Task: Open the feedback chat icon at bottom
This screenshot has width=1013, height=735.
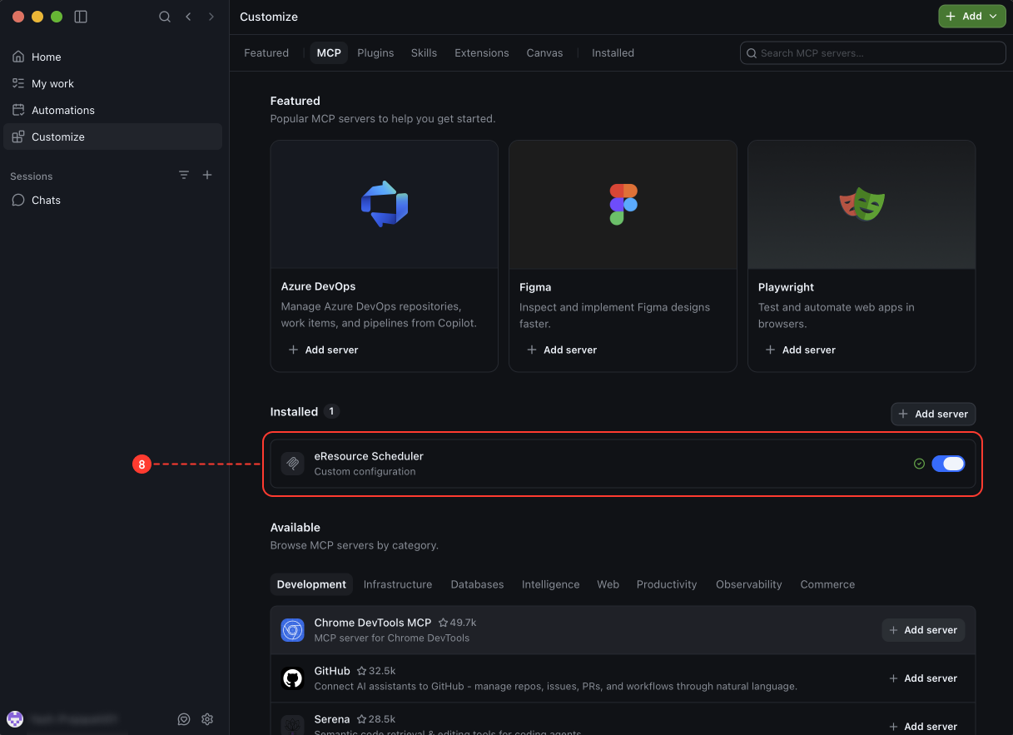Action: point(184,719)
